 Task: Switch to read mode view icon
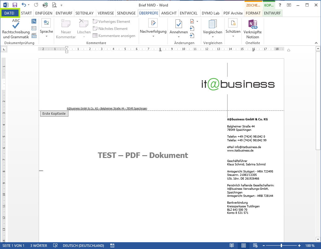tap(232, 245)
